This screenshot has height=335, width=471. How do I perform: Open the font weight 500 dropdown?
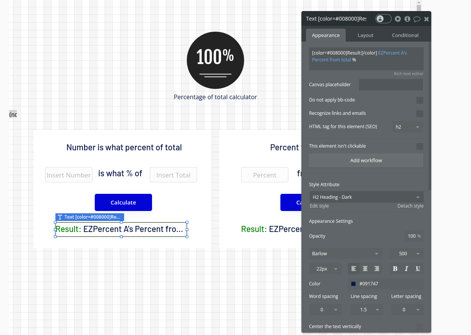406,254
